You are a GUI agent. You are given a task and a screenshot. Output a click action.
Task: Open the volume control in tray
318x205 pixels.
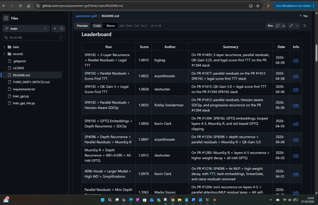[290, 200]
